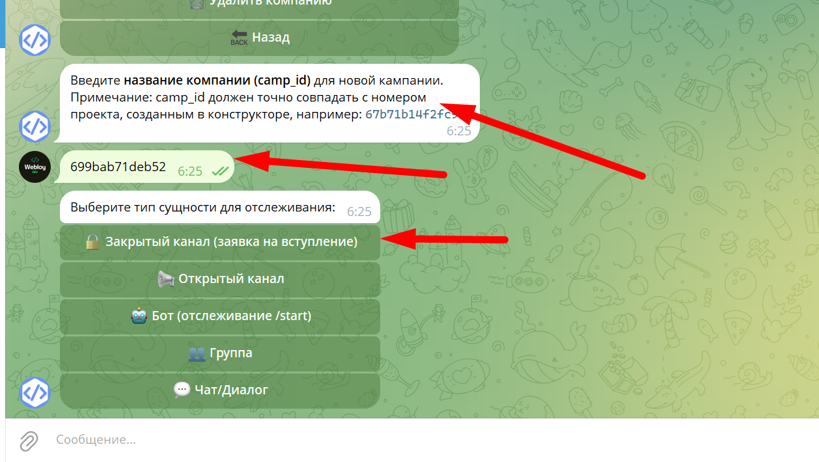This screenshot has width=819, height=462.
Task: Click the BACK arrow icon beside Назад
Action: tap(239, 38)
